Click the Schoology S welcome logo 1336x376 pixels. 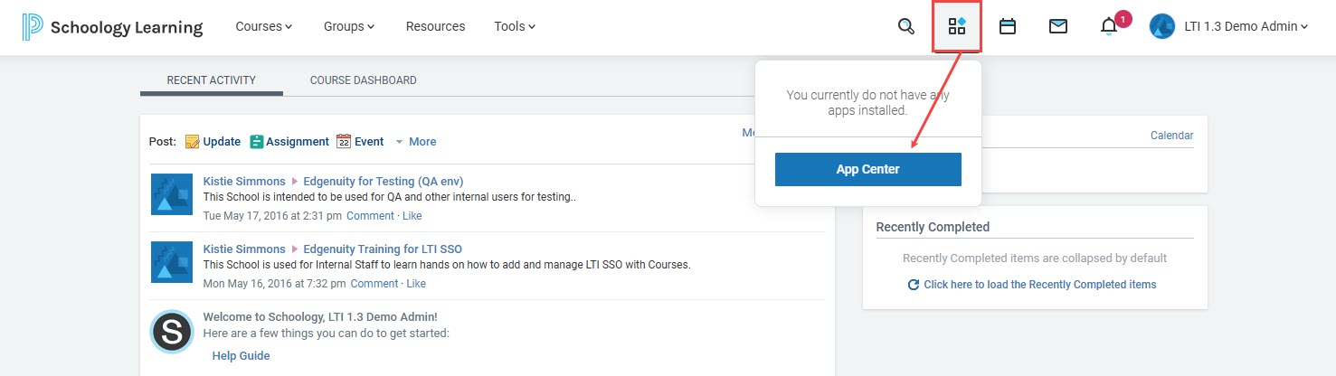click(172, 331)
